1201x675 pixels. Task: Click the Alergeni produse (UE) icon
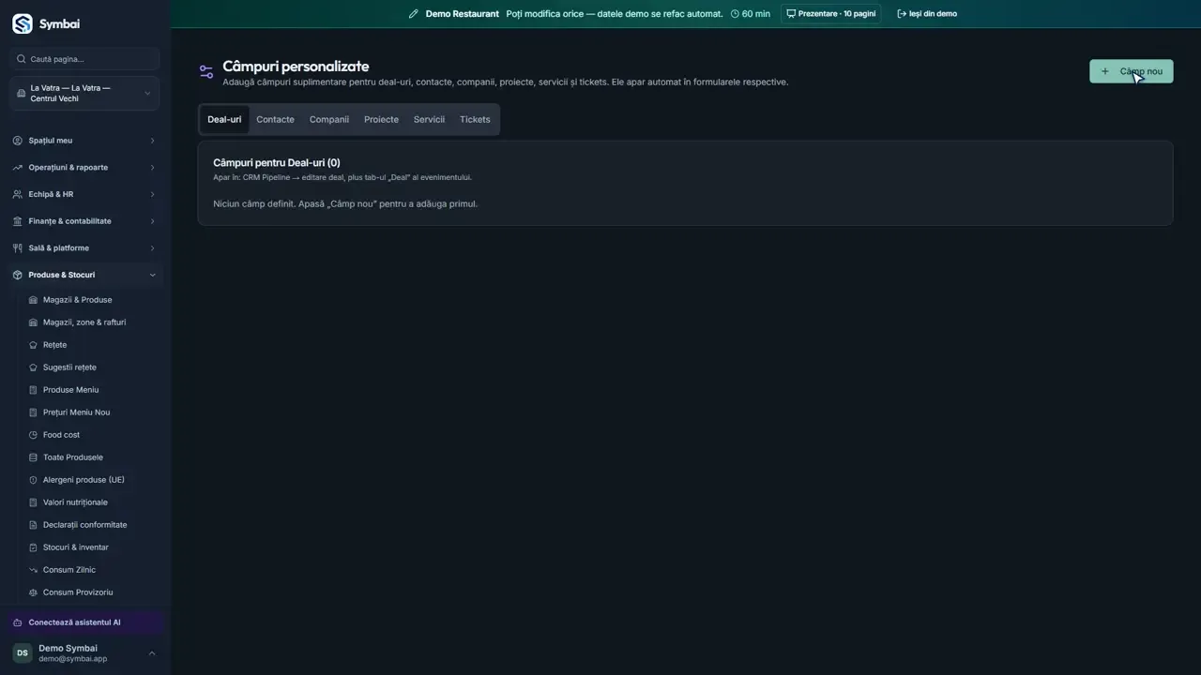pyautogui.click(x=34, y=480)
